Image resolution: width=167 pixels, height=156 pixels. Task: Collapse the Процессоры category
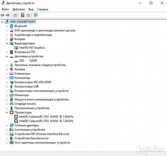tap(7, 112)
